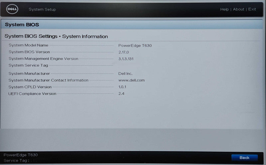
Task: Select the System Manufacturer label
Action: coord(29,74)
